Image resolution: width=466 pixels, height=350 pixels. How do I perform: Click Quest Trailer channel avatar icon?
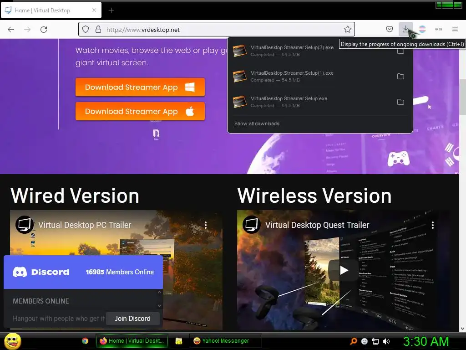[x=251, y=225]
